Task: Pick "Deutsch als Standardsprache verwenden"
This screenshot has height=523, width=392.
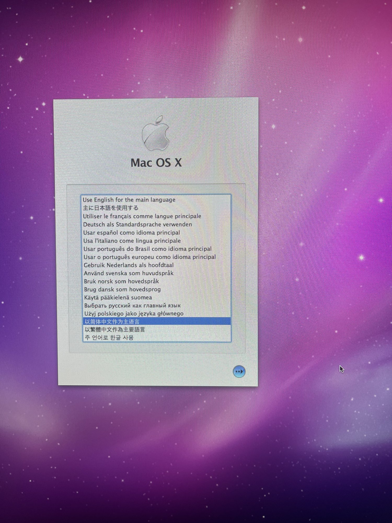Action: (156, 224)
